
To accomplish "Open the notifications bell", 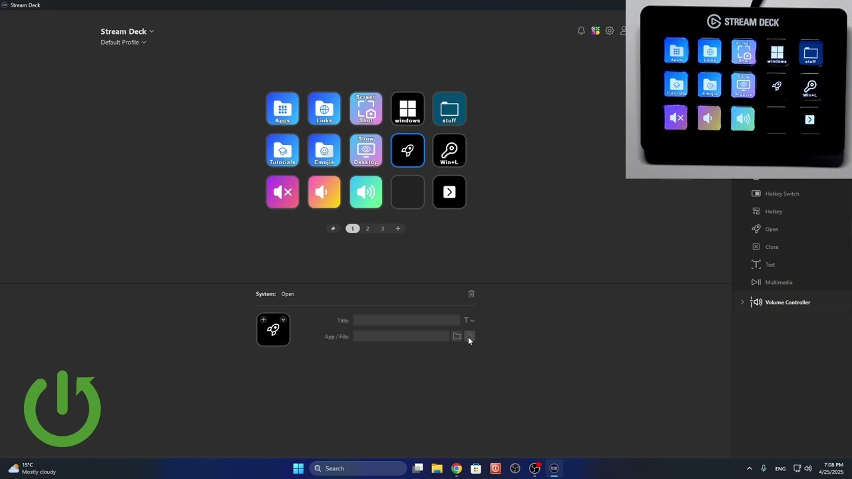I will [581, 31].
